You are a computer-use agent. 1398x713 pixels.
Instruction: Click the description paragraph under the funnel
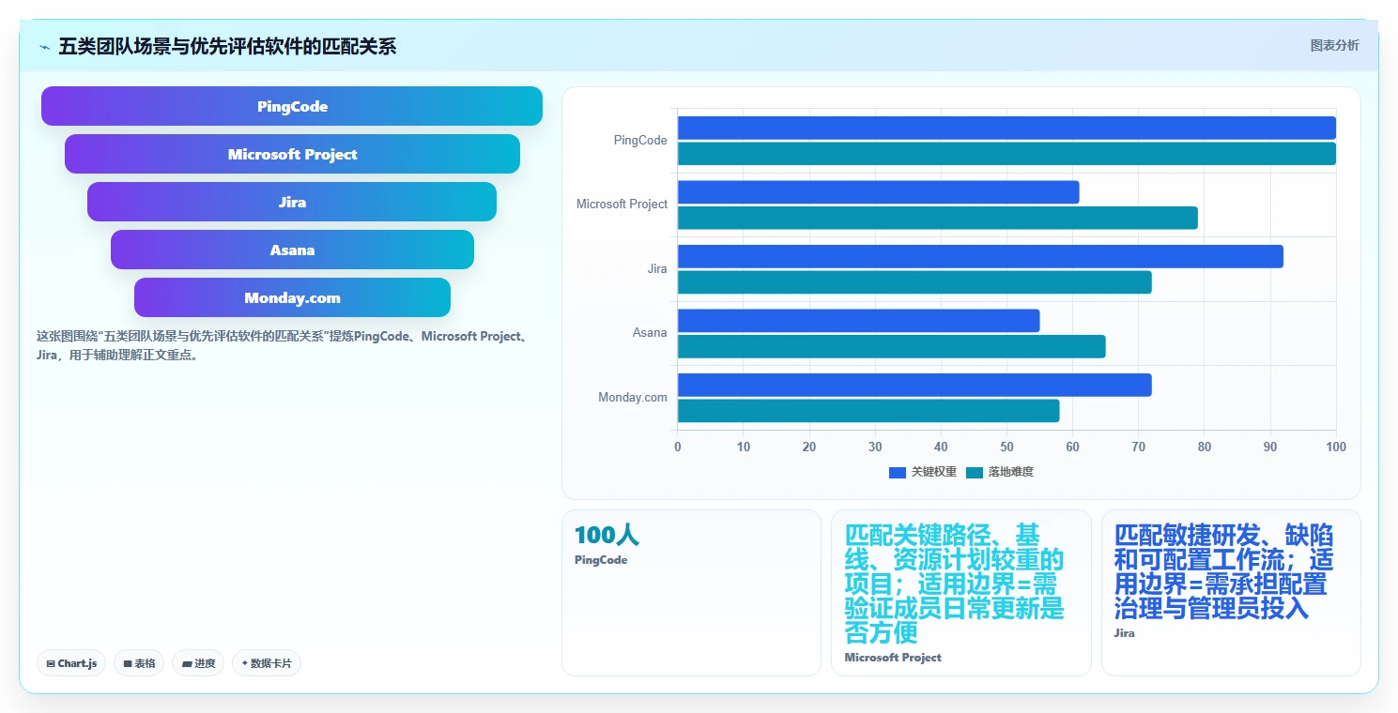[283, 345]
